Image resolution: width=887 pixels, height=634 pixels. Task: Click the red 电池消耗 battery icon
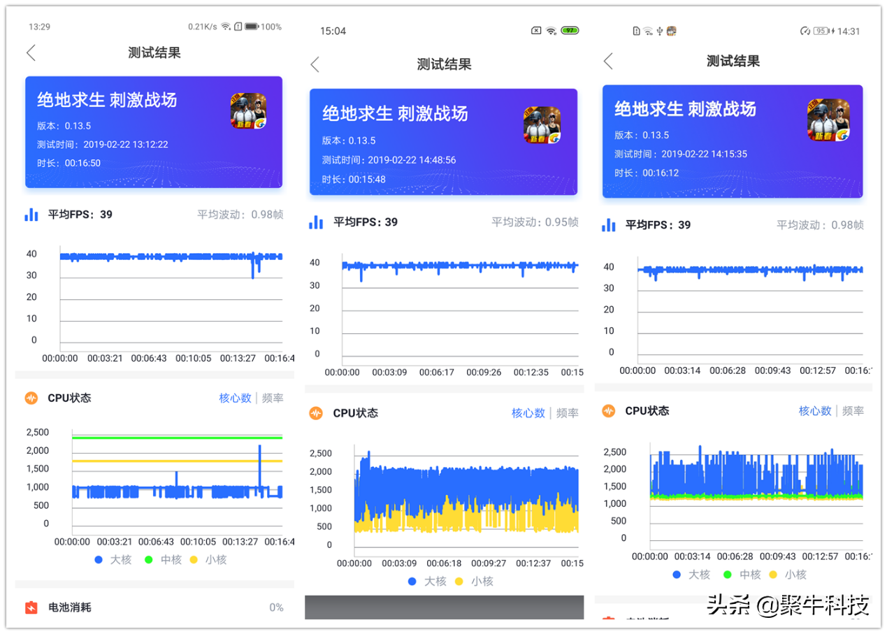point(31,607)
